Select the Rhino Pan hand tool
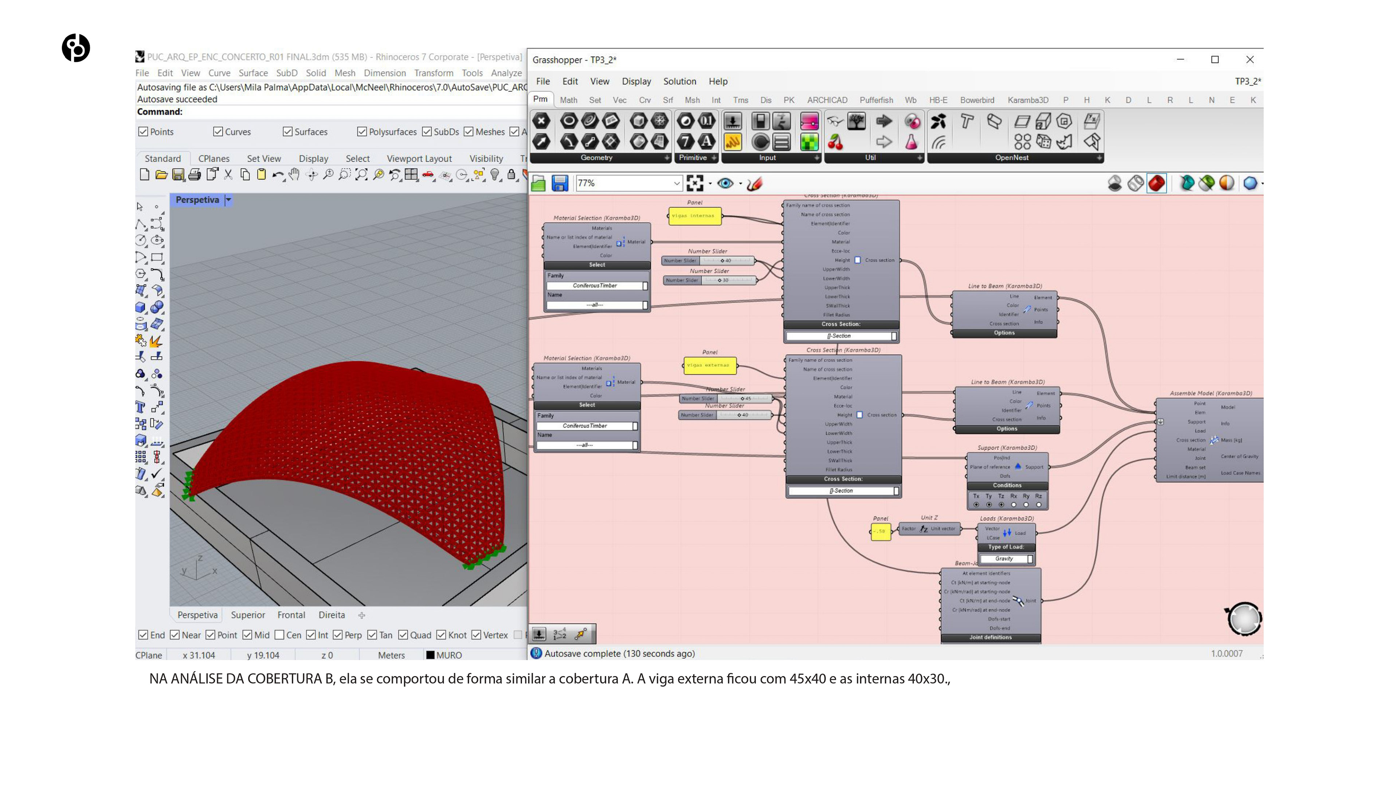The height and width of the screenshot is (787, 1399). point(294,175)
